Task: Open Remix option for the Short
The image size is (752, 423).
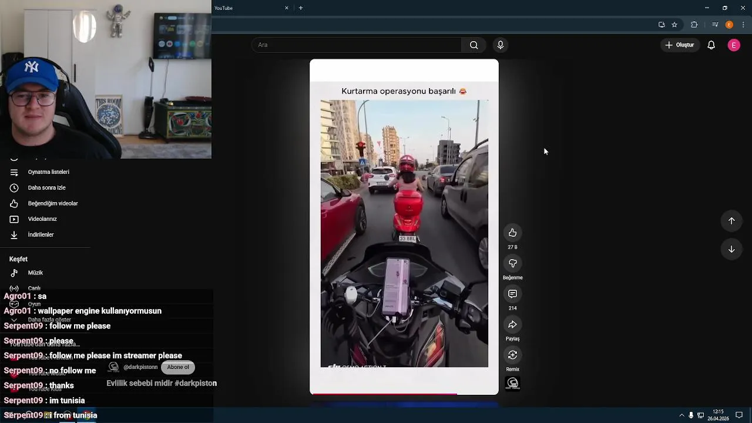Action: pos(512,355)
